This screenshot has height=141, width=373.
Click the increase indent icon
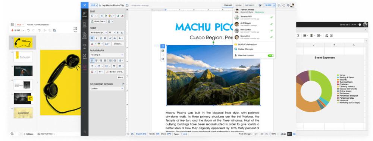tap(115, 60)
